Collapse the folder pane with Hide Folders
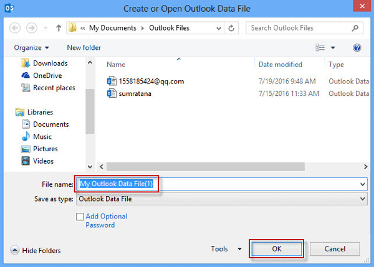 point(36,251)
